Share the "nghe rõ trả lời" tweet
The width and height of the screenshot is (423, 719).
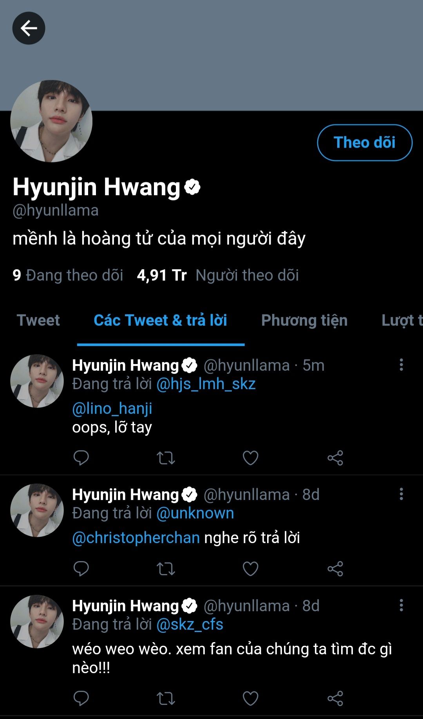[335, 569]
